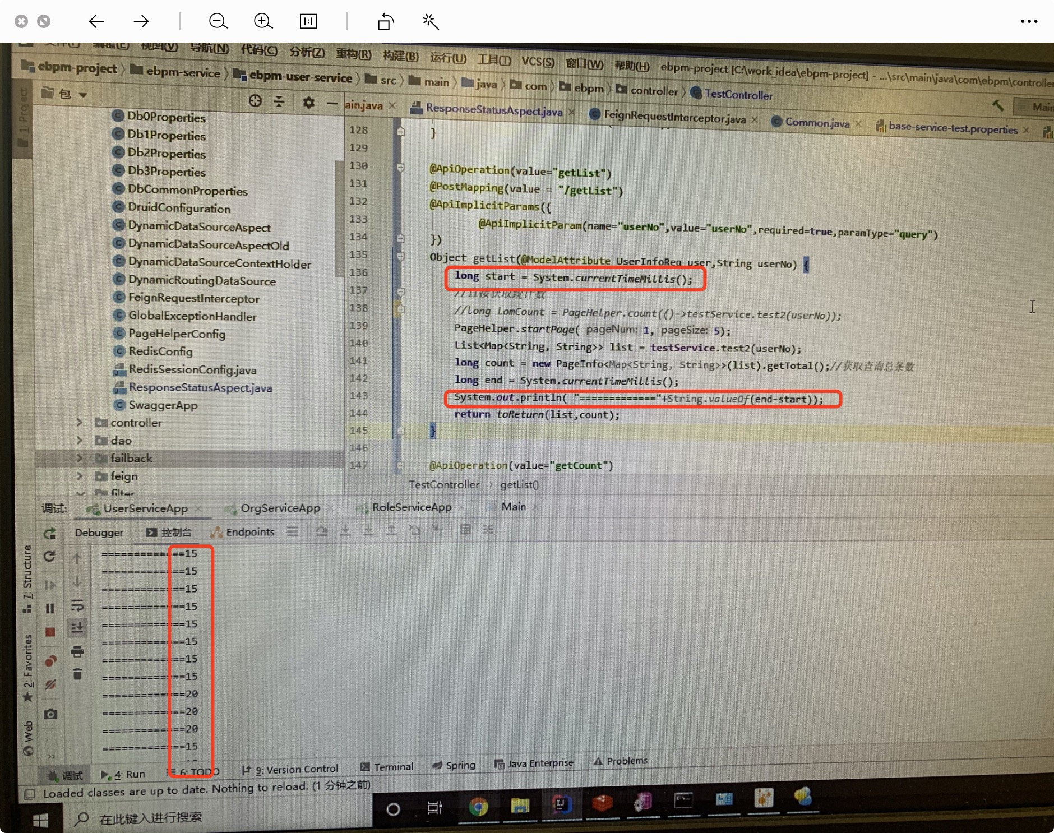The image size is (1054, 833).
Task: Open the VCS(S) menu
Action: point(538,61)
